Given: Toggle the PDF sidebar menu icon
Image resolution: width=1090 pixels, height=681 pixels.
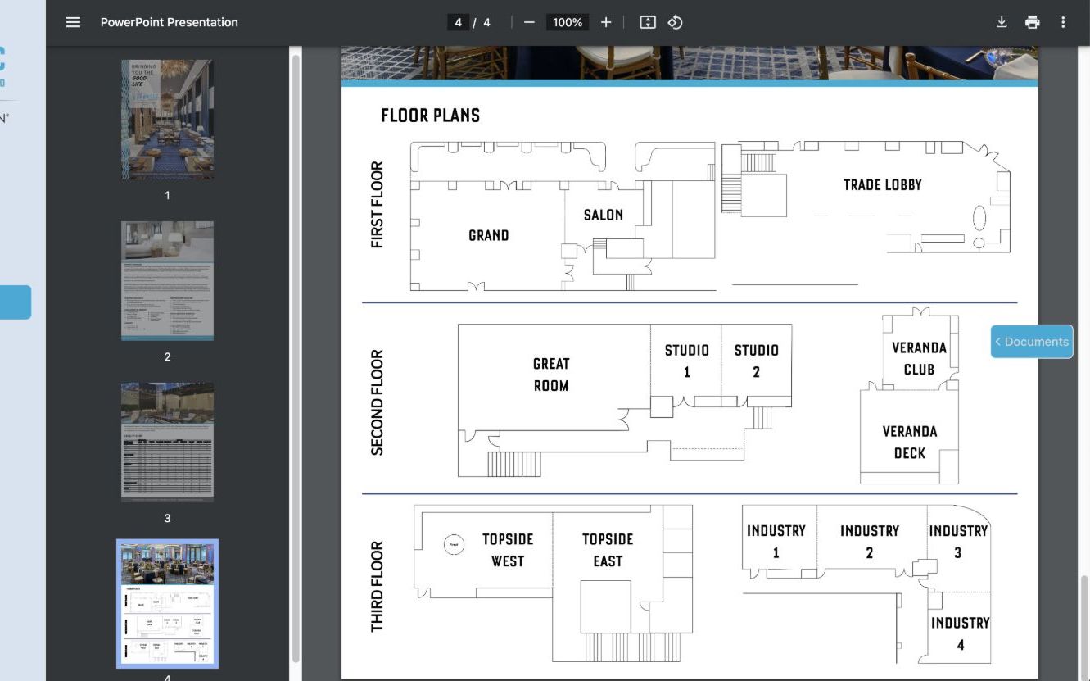Looking at the screenshot, I should [x=73, y=22].
